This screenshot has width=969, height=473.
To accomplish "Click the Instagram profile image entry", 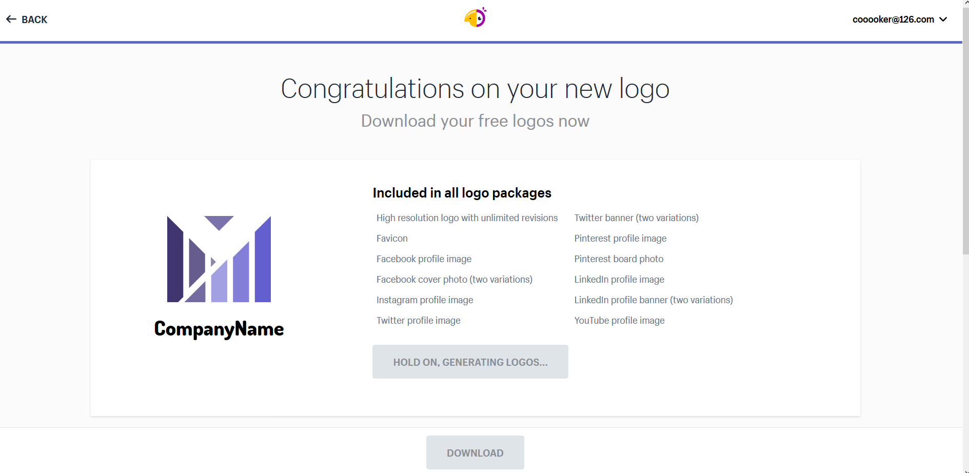I will tap(425, 300).
